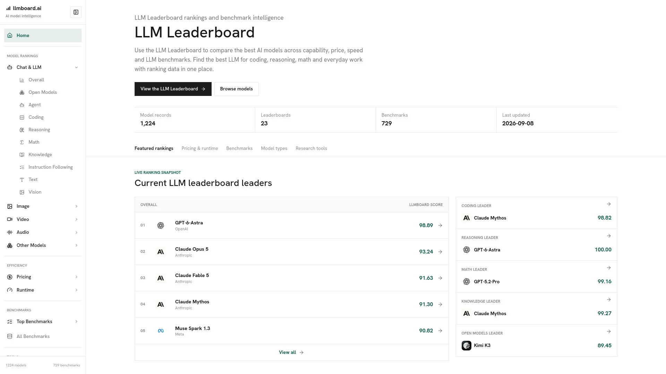Click the Vision image icon

tap(22, 192)
